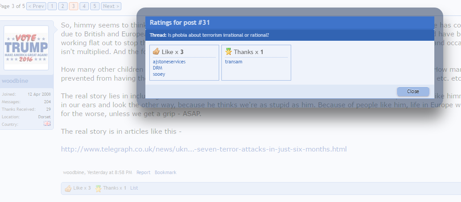Open the telegraph.co.uk article link
Viewport: 461px width, 202px height.
tap(204, 149)
